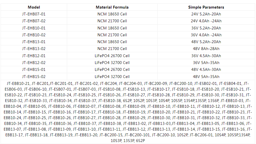
Task: Select the 48V 8Ah-28Ah parameters cell
Action: point(206,49)
